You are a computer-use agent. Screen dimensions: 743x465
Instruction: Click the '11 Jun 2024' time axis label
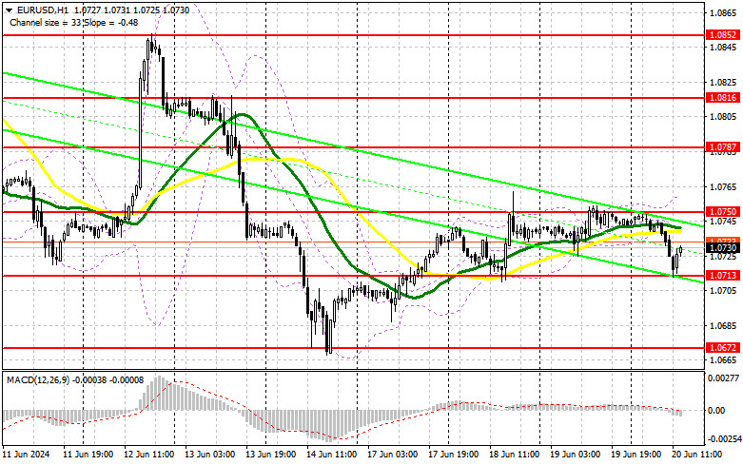(x=26, y=455)
